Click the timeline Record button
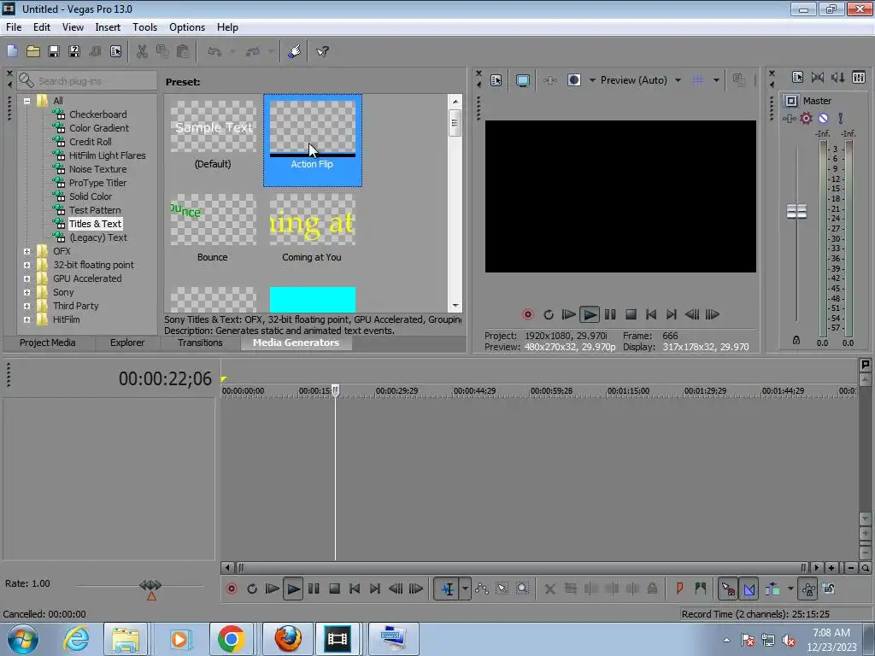This screenshot has width=875, height=656. (231, 589)
